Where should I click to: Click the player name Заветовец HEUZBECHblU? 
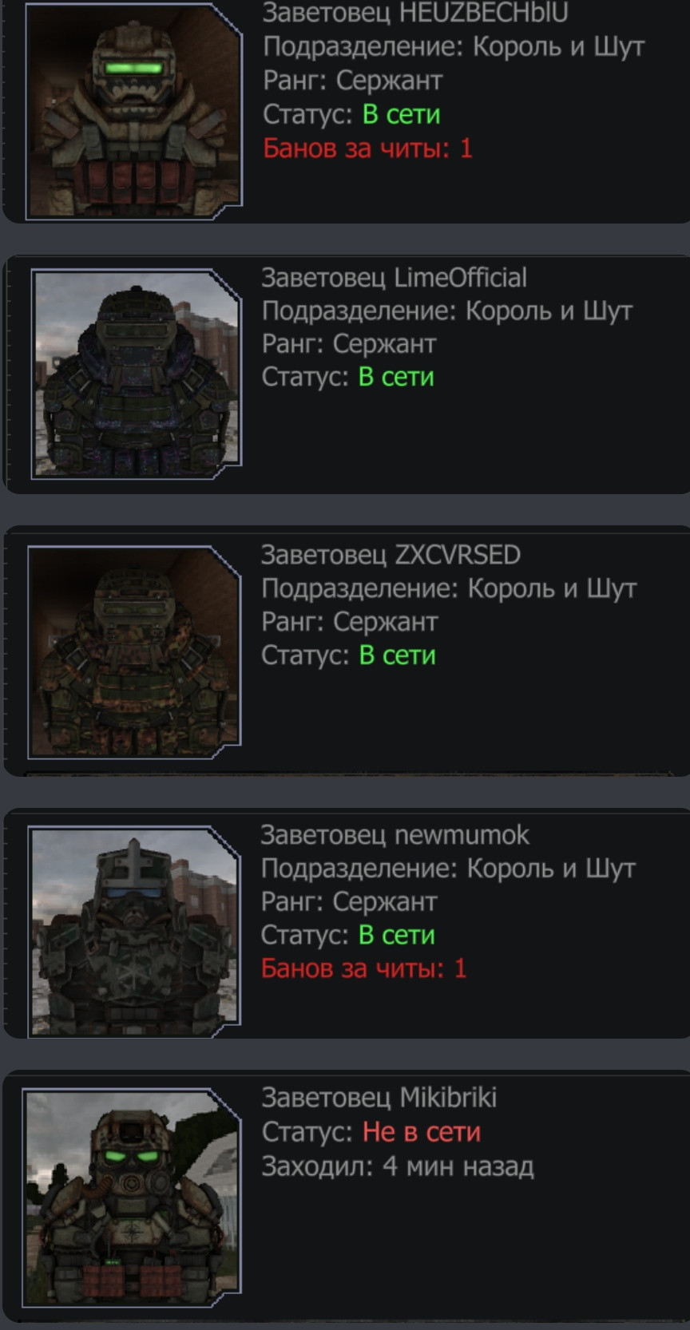point(415,12)
